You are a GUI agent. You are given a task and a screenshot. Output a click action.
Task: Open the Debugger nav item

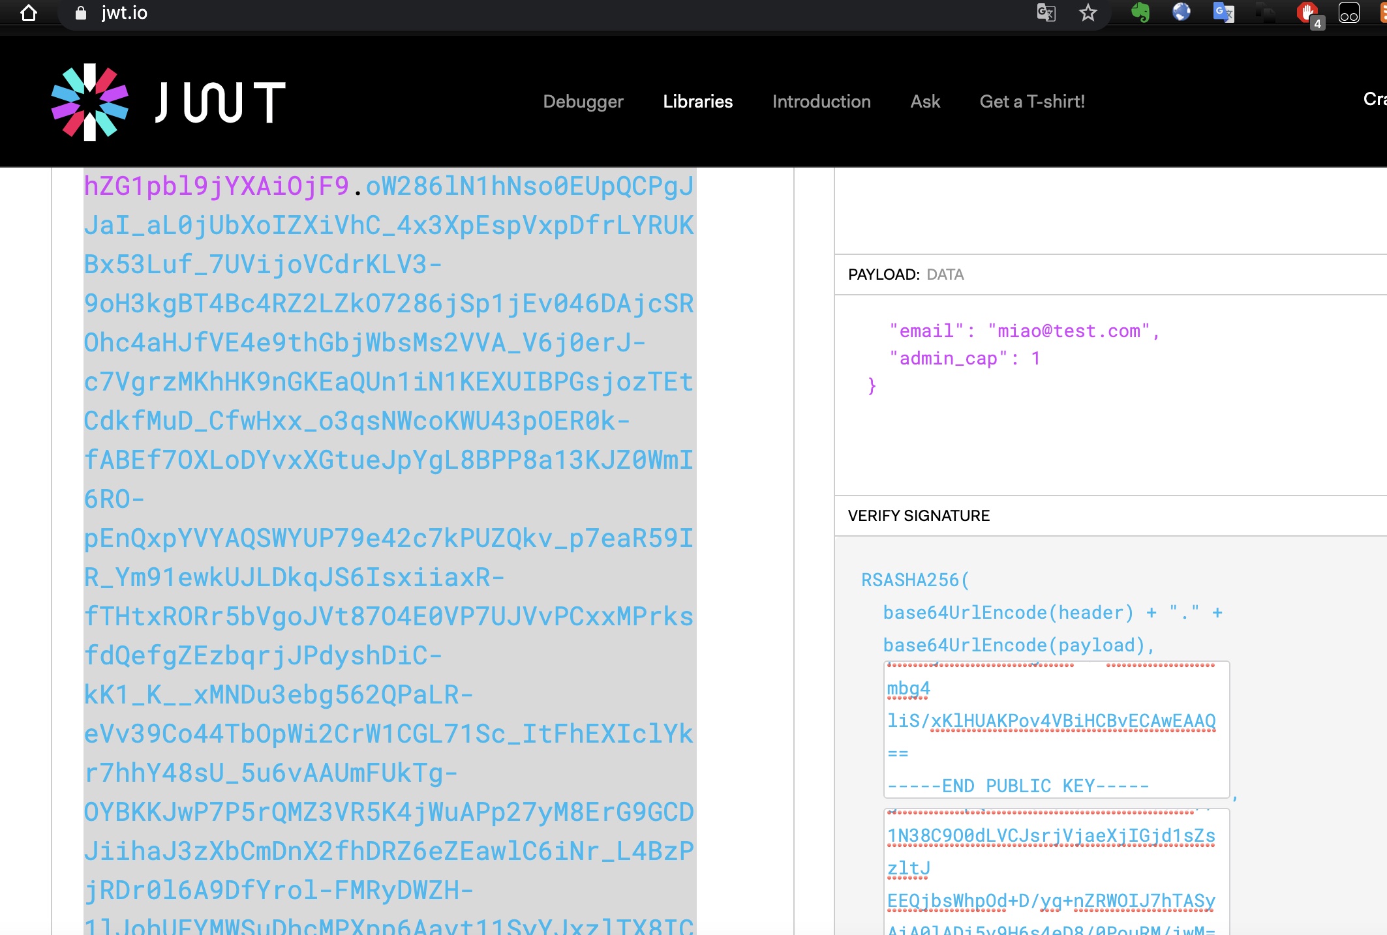pos(583,102)
